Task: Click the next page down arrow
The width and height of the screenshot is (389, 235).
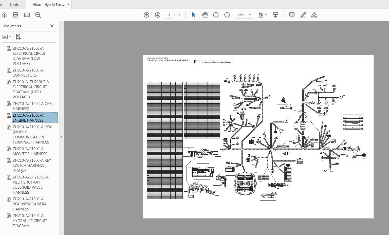Action: 157,15
